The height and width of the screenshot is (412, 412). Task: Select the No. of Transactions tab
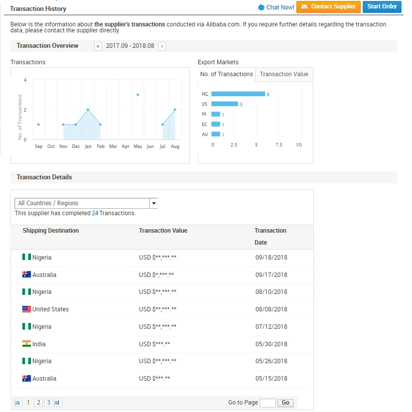[x=227, y=74]
